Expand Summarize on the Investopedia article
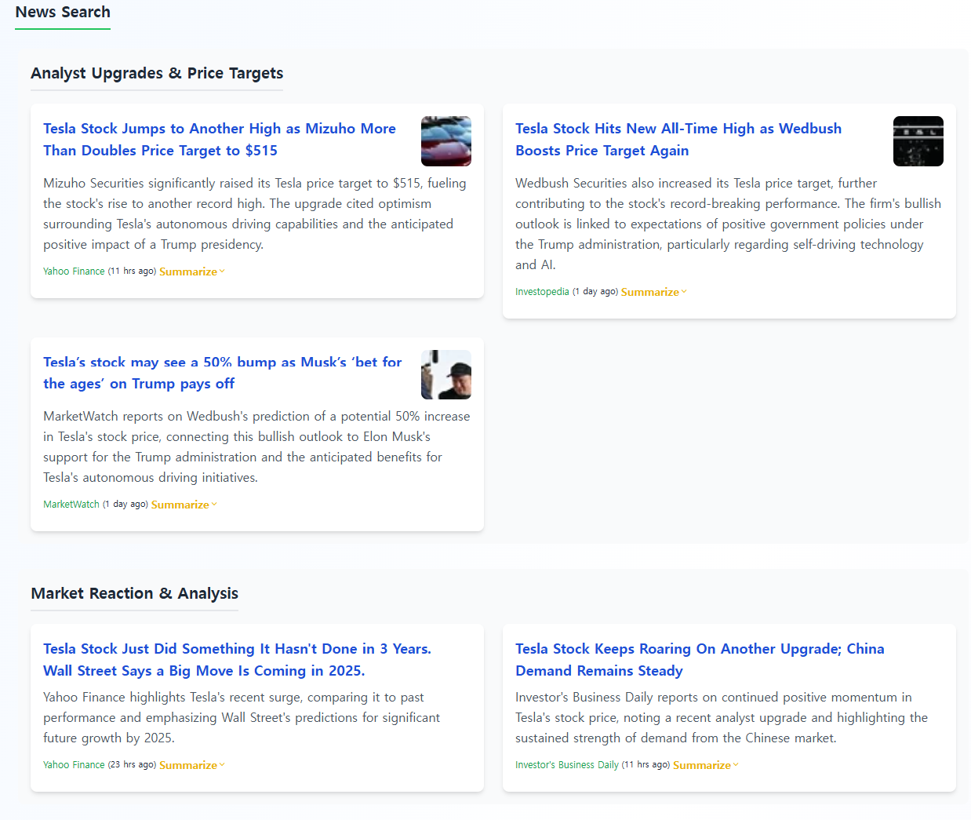The image size is (971, 820). click(x=654, y=292)
